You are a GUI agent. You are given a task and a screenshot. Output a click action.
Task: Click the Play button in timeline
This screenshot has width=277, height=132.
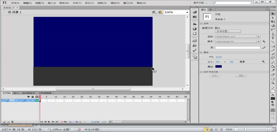(49, 122)
